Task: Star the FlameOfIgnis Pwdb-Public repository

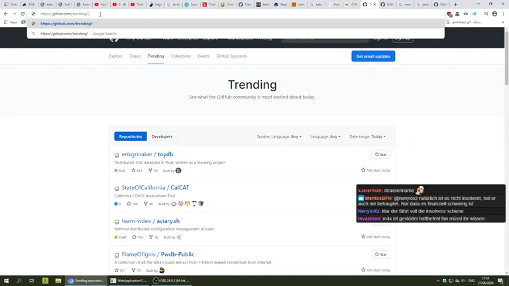Action: tap(380, 254)
